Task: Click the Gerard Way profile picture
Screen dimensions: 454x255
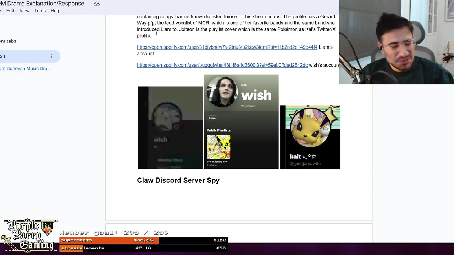Action: tap(222, 92)
